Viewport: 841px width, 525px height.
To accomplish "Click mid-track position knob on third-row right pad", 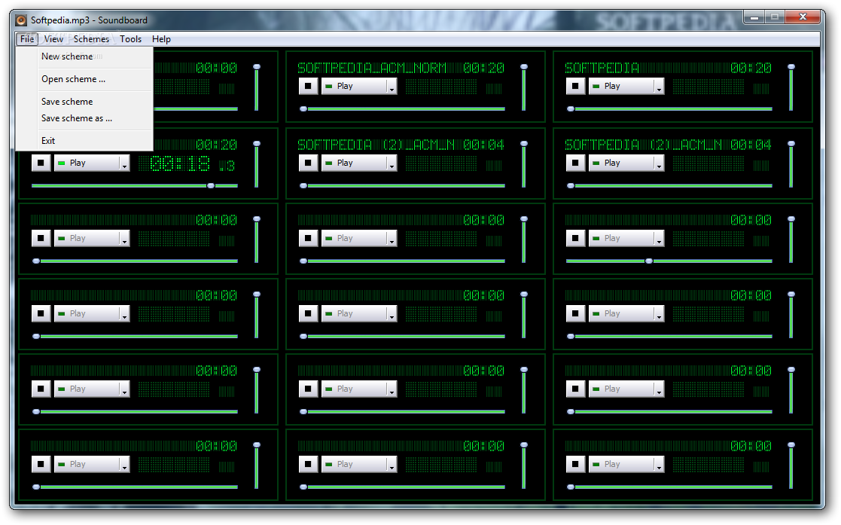I will point(649,261).
